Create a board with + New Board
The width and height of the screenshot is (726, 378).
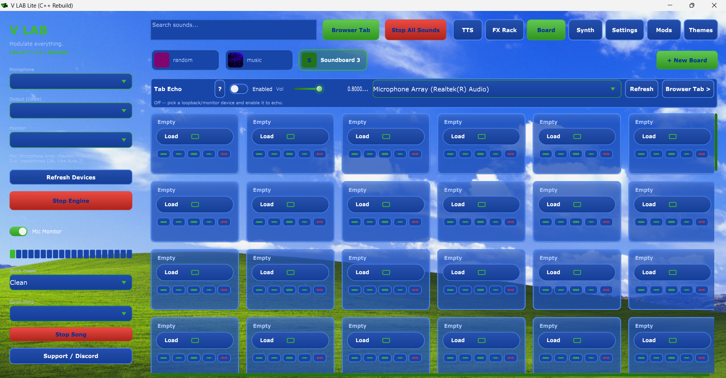coord(687,60)
